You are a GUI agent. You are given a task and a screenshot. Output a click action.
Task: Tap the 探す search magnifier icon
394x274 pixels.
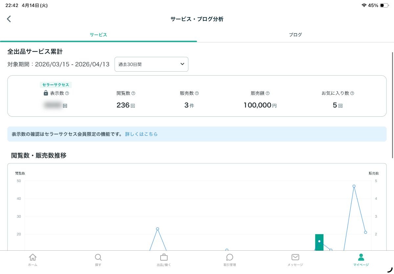click(x=98, y=257)
